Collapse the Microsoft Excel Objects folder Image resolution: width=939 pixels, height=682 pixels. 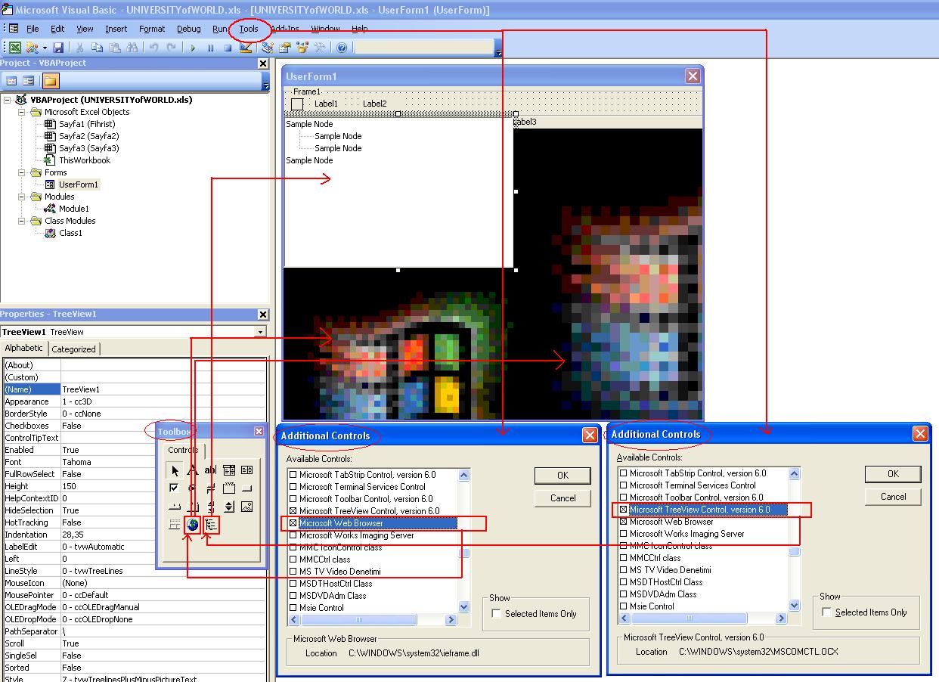pos(22,112)
